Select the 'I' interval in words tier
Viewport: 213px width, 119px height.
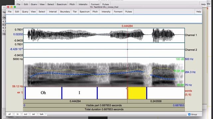click(x=80, y=93)
